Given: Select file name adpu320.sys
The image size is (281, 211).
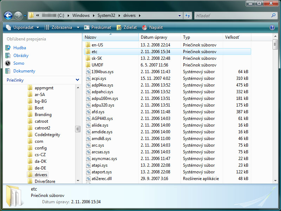Looking at the screenshot, I should tap(103, 105).
